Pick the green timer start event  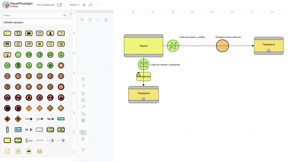(39, 55)
